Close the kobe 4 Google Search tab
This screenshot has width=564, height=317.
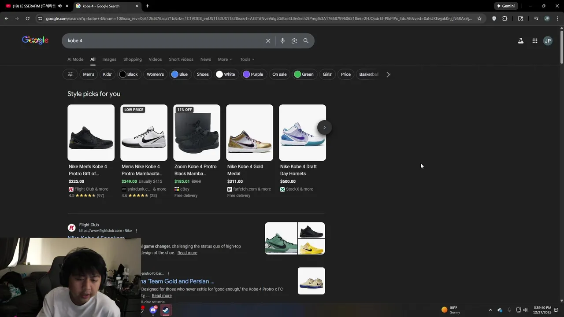pyautogui.click(x=137, y=6)
